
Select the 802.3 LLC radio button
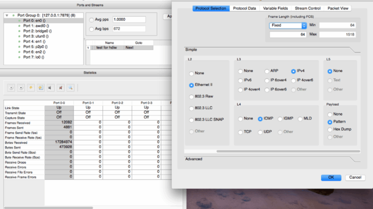click(191, 109)
